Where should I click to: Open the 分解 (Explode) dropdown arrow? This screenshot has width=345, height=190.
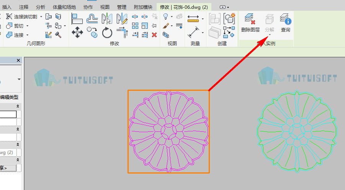[270, 35]
